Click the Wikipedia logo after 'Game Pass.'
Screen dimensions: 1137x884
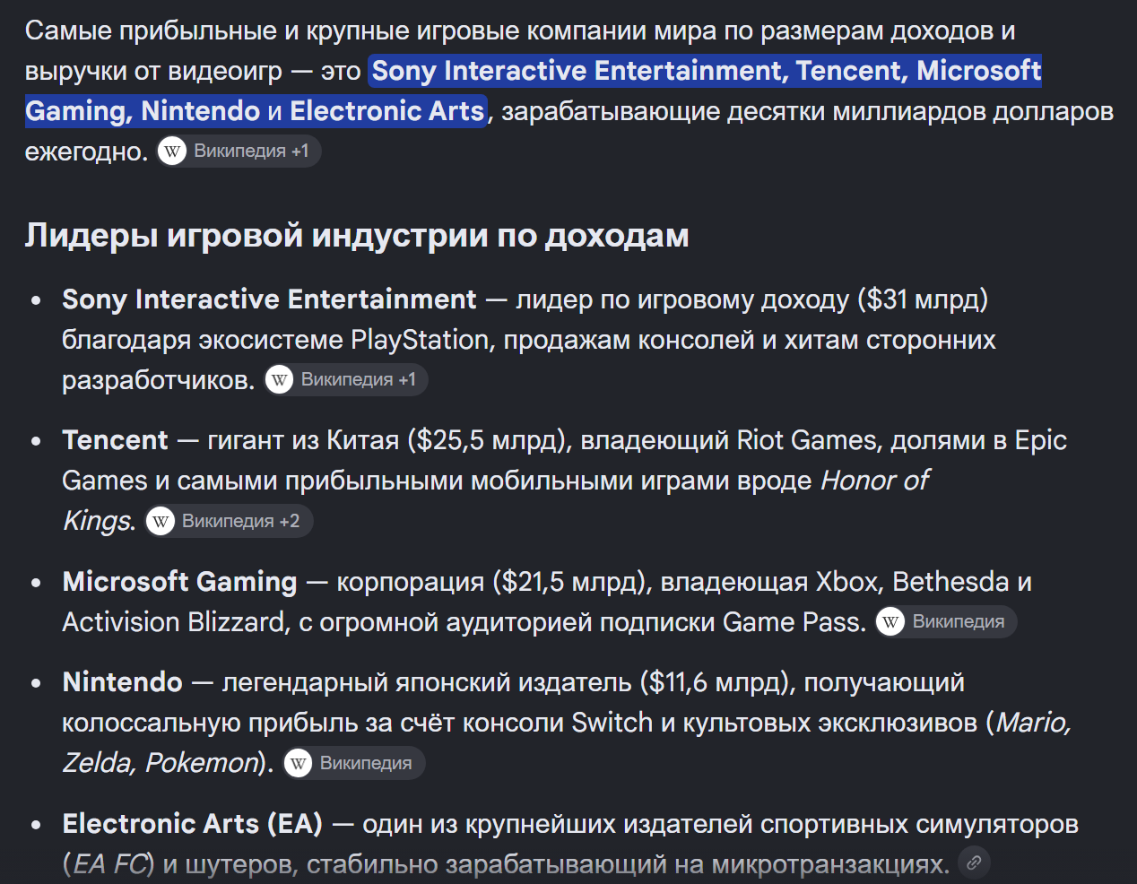click(x=890, y=622)
